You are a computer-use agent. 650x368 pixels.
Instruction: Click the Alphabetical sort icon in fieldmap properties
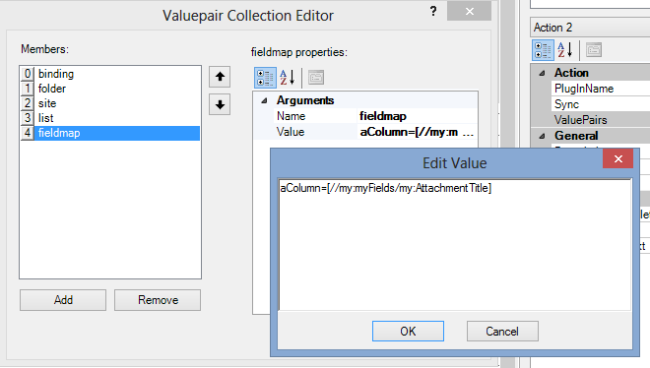[x=287, y=78]
